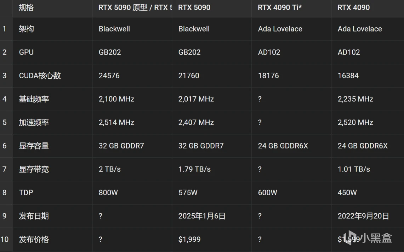
Task: Select the RTX 5090 column header
Action: [x=194, y=7]
